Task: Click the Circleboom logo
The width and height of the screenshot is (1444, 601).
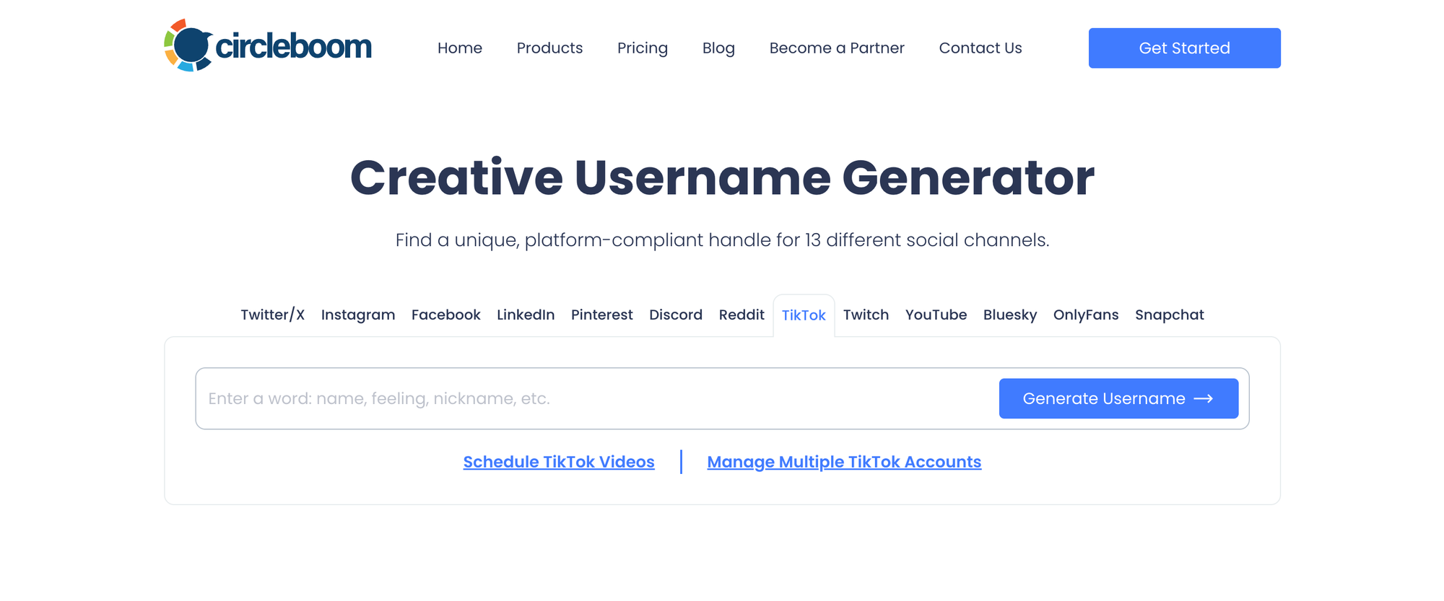Action: pos(268,45)
